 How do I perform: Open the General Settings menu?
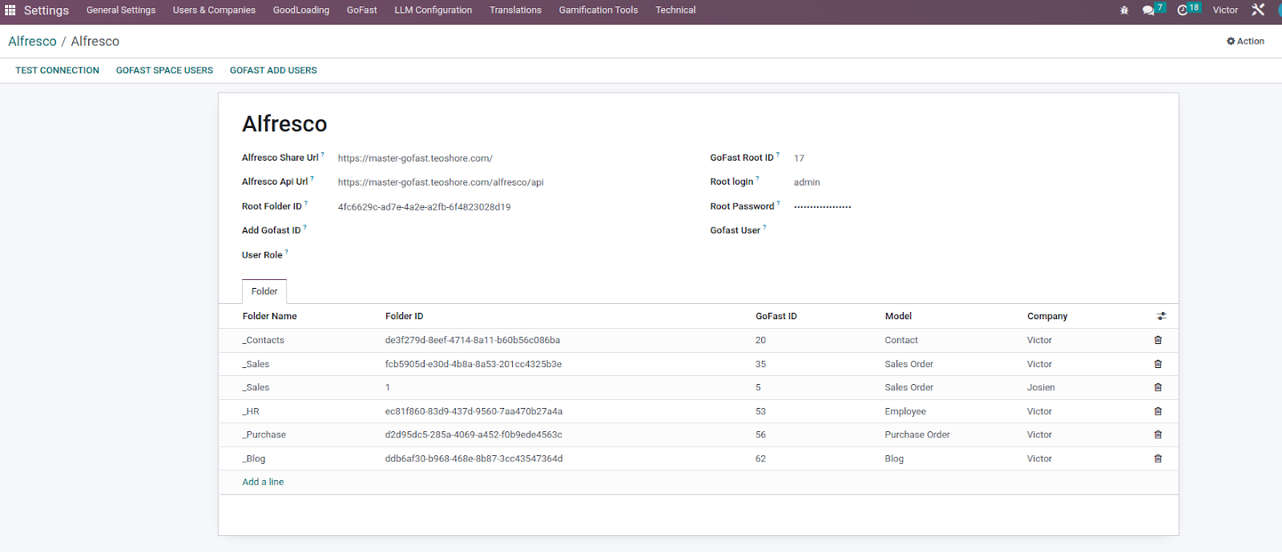(121, 10)
